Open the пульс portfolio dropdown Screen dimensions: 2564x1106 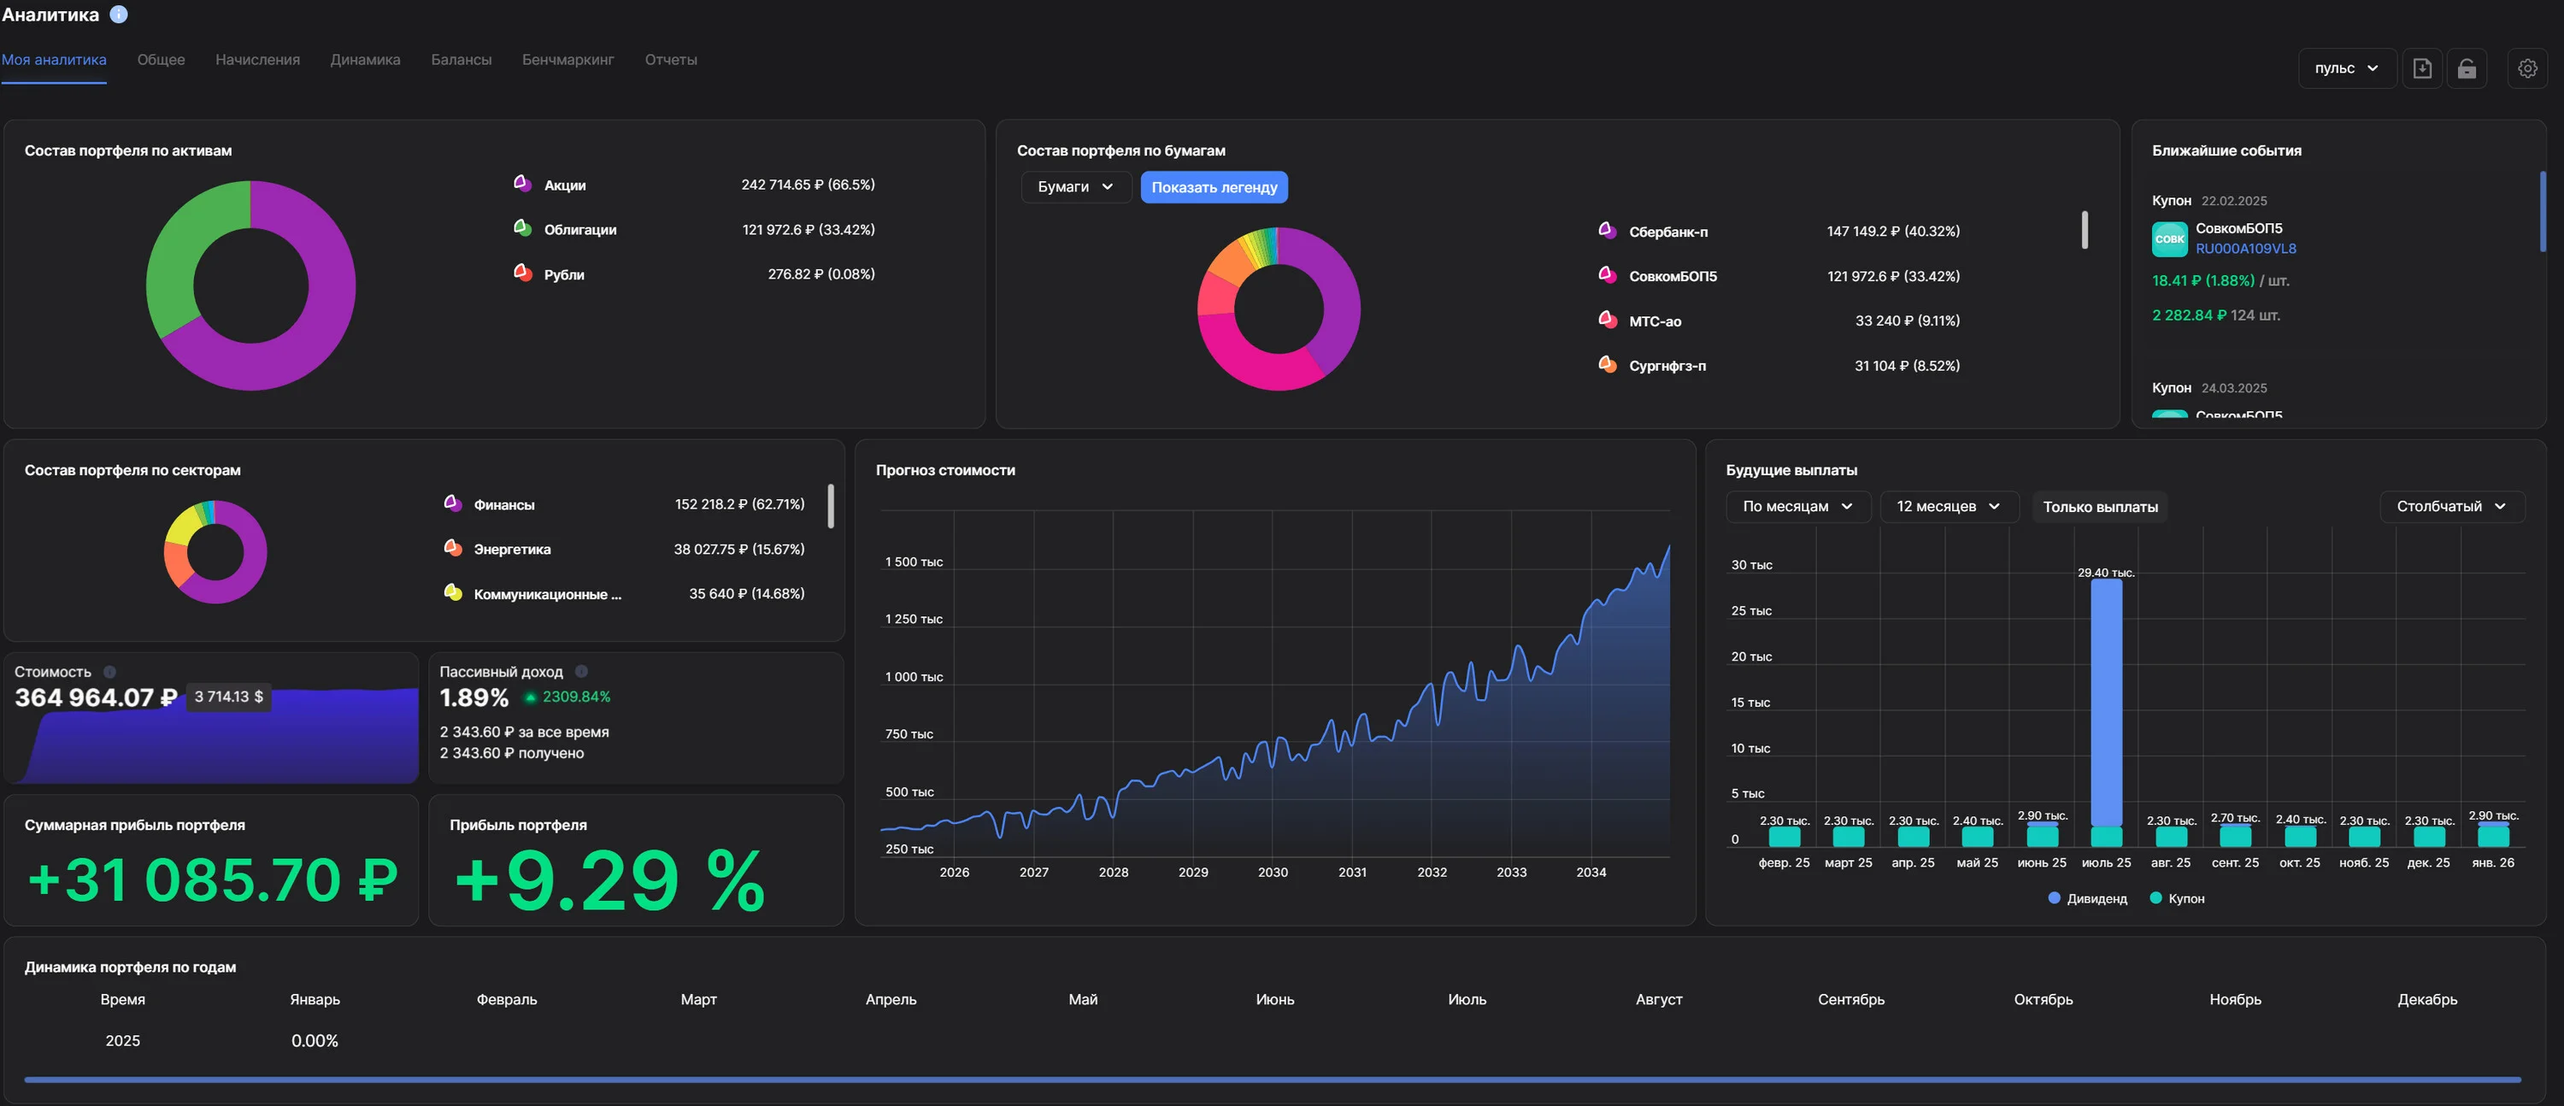(x=2347, y=68)
